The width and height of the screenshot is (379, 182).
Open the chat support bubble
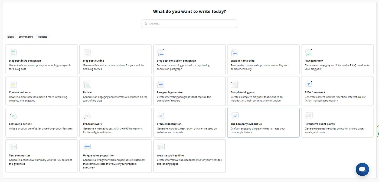click(362, 169)
